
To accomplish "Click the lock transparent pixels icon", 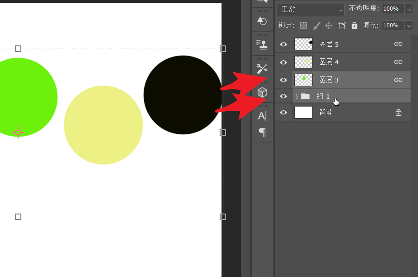I will point(304,25).
